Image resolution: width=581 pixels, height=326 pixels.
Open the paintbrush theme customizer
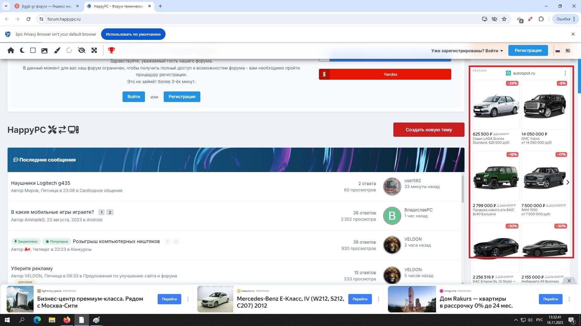[57, 50]
